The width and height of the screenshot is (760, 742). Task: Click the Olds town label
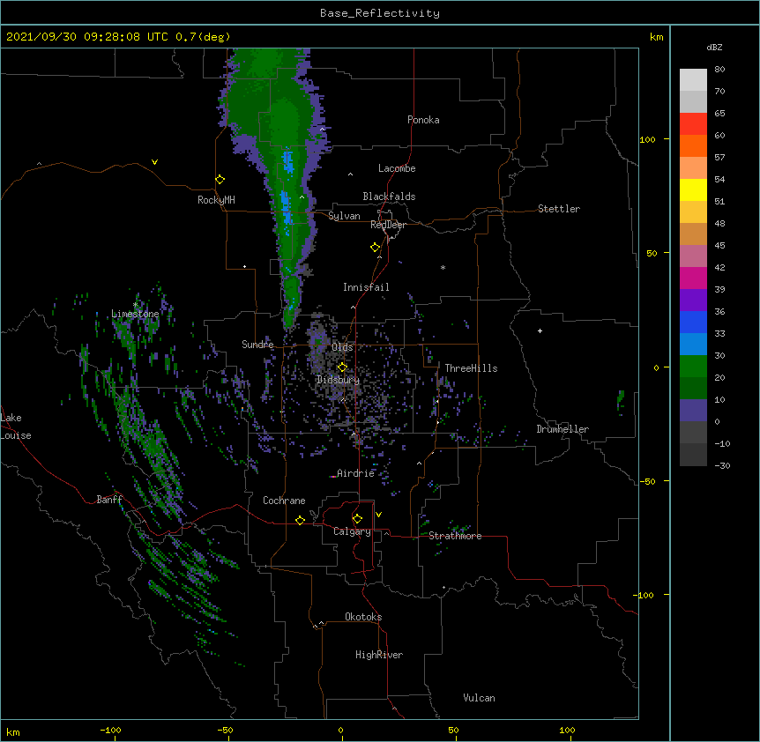342,347
